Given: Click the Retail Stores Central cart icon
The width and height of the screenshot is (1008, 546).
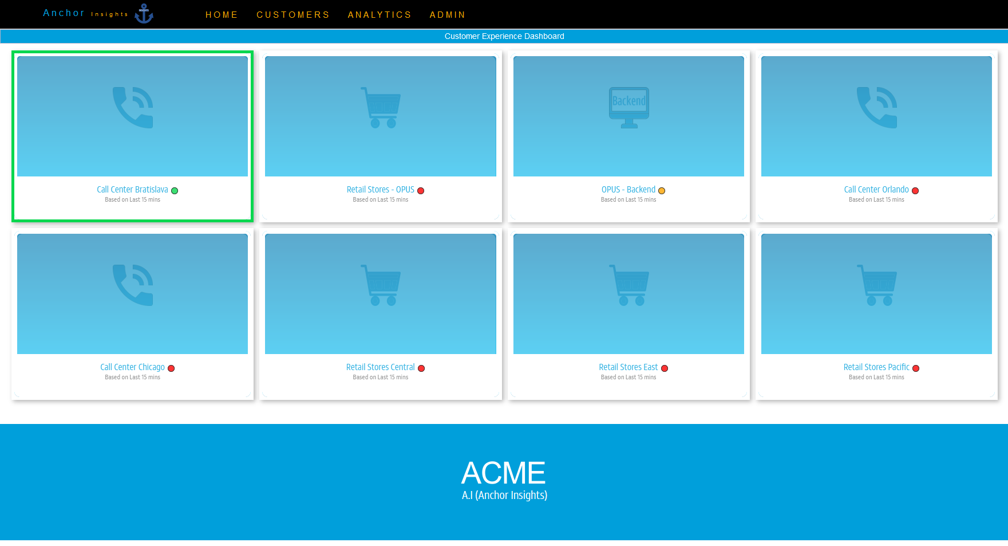Looking at the screenshot, I should pyautogui.click(x=381, y=285).
